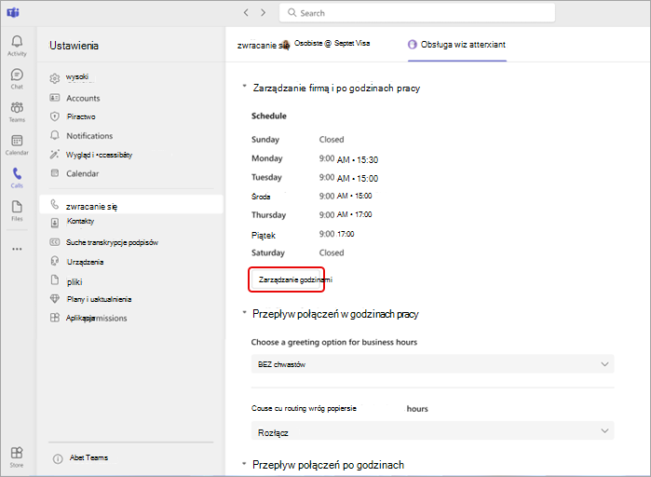Click in the Search box
The image size is (651, 477).
[x=417, y=13]
